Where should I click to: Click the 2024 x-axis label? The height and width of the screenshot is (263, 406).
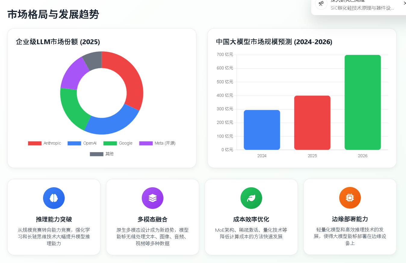pyautogui.click(x=262, y=156)
